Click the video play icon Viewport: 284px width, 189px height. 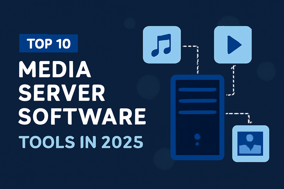(233, 45)
